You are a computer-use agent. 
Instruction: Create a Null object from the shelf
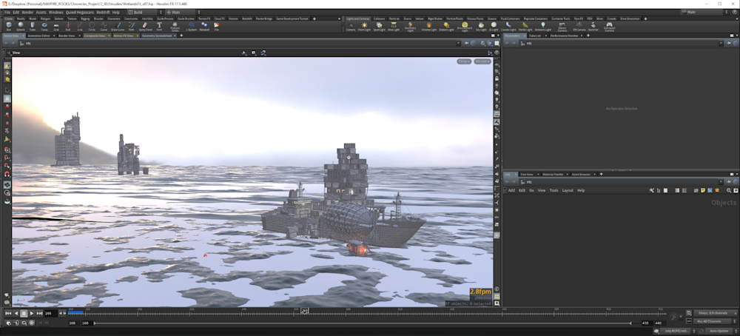pyautogui.click(x=68, y=26)
